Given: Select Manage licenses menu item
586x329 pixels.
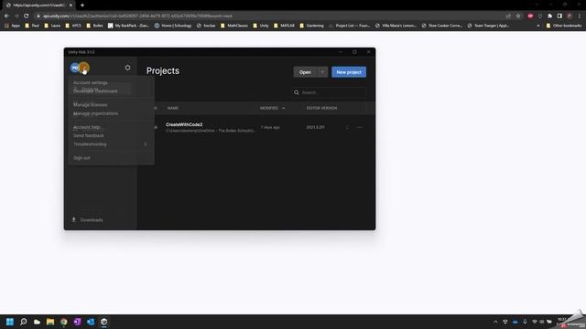Looking at the screenshot, I should tap(91, 105).
